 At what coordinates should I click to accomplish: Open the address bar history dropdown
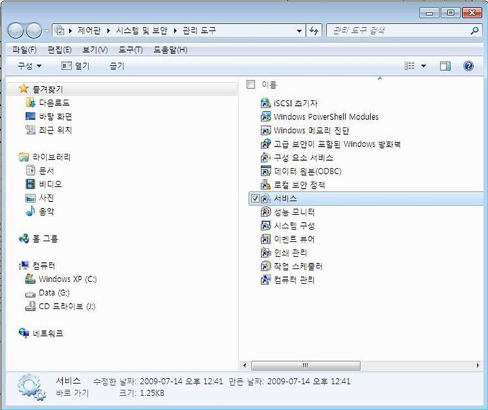coord(299,30)
